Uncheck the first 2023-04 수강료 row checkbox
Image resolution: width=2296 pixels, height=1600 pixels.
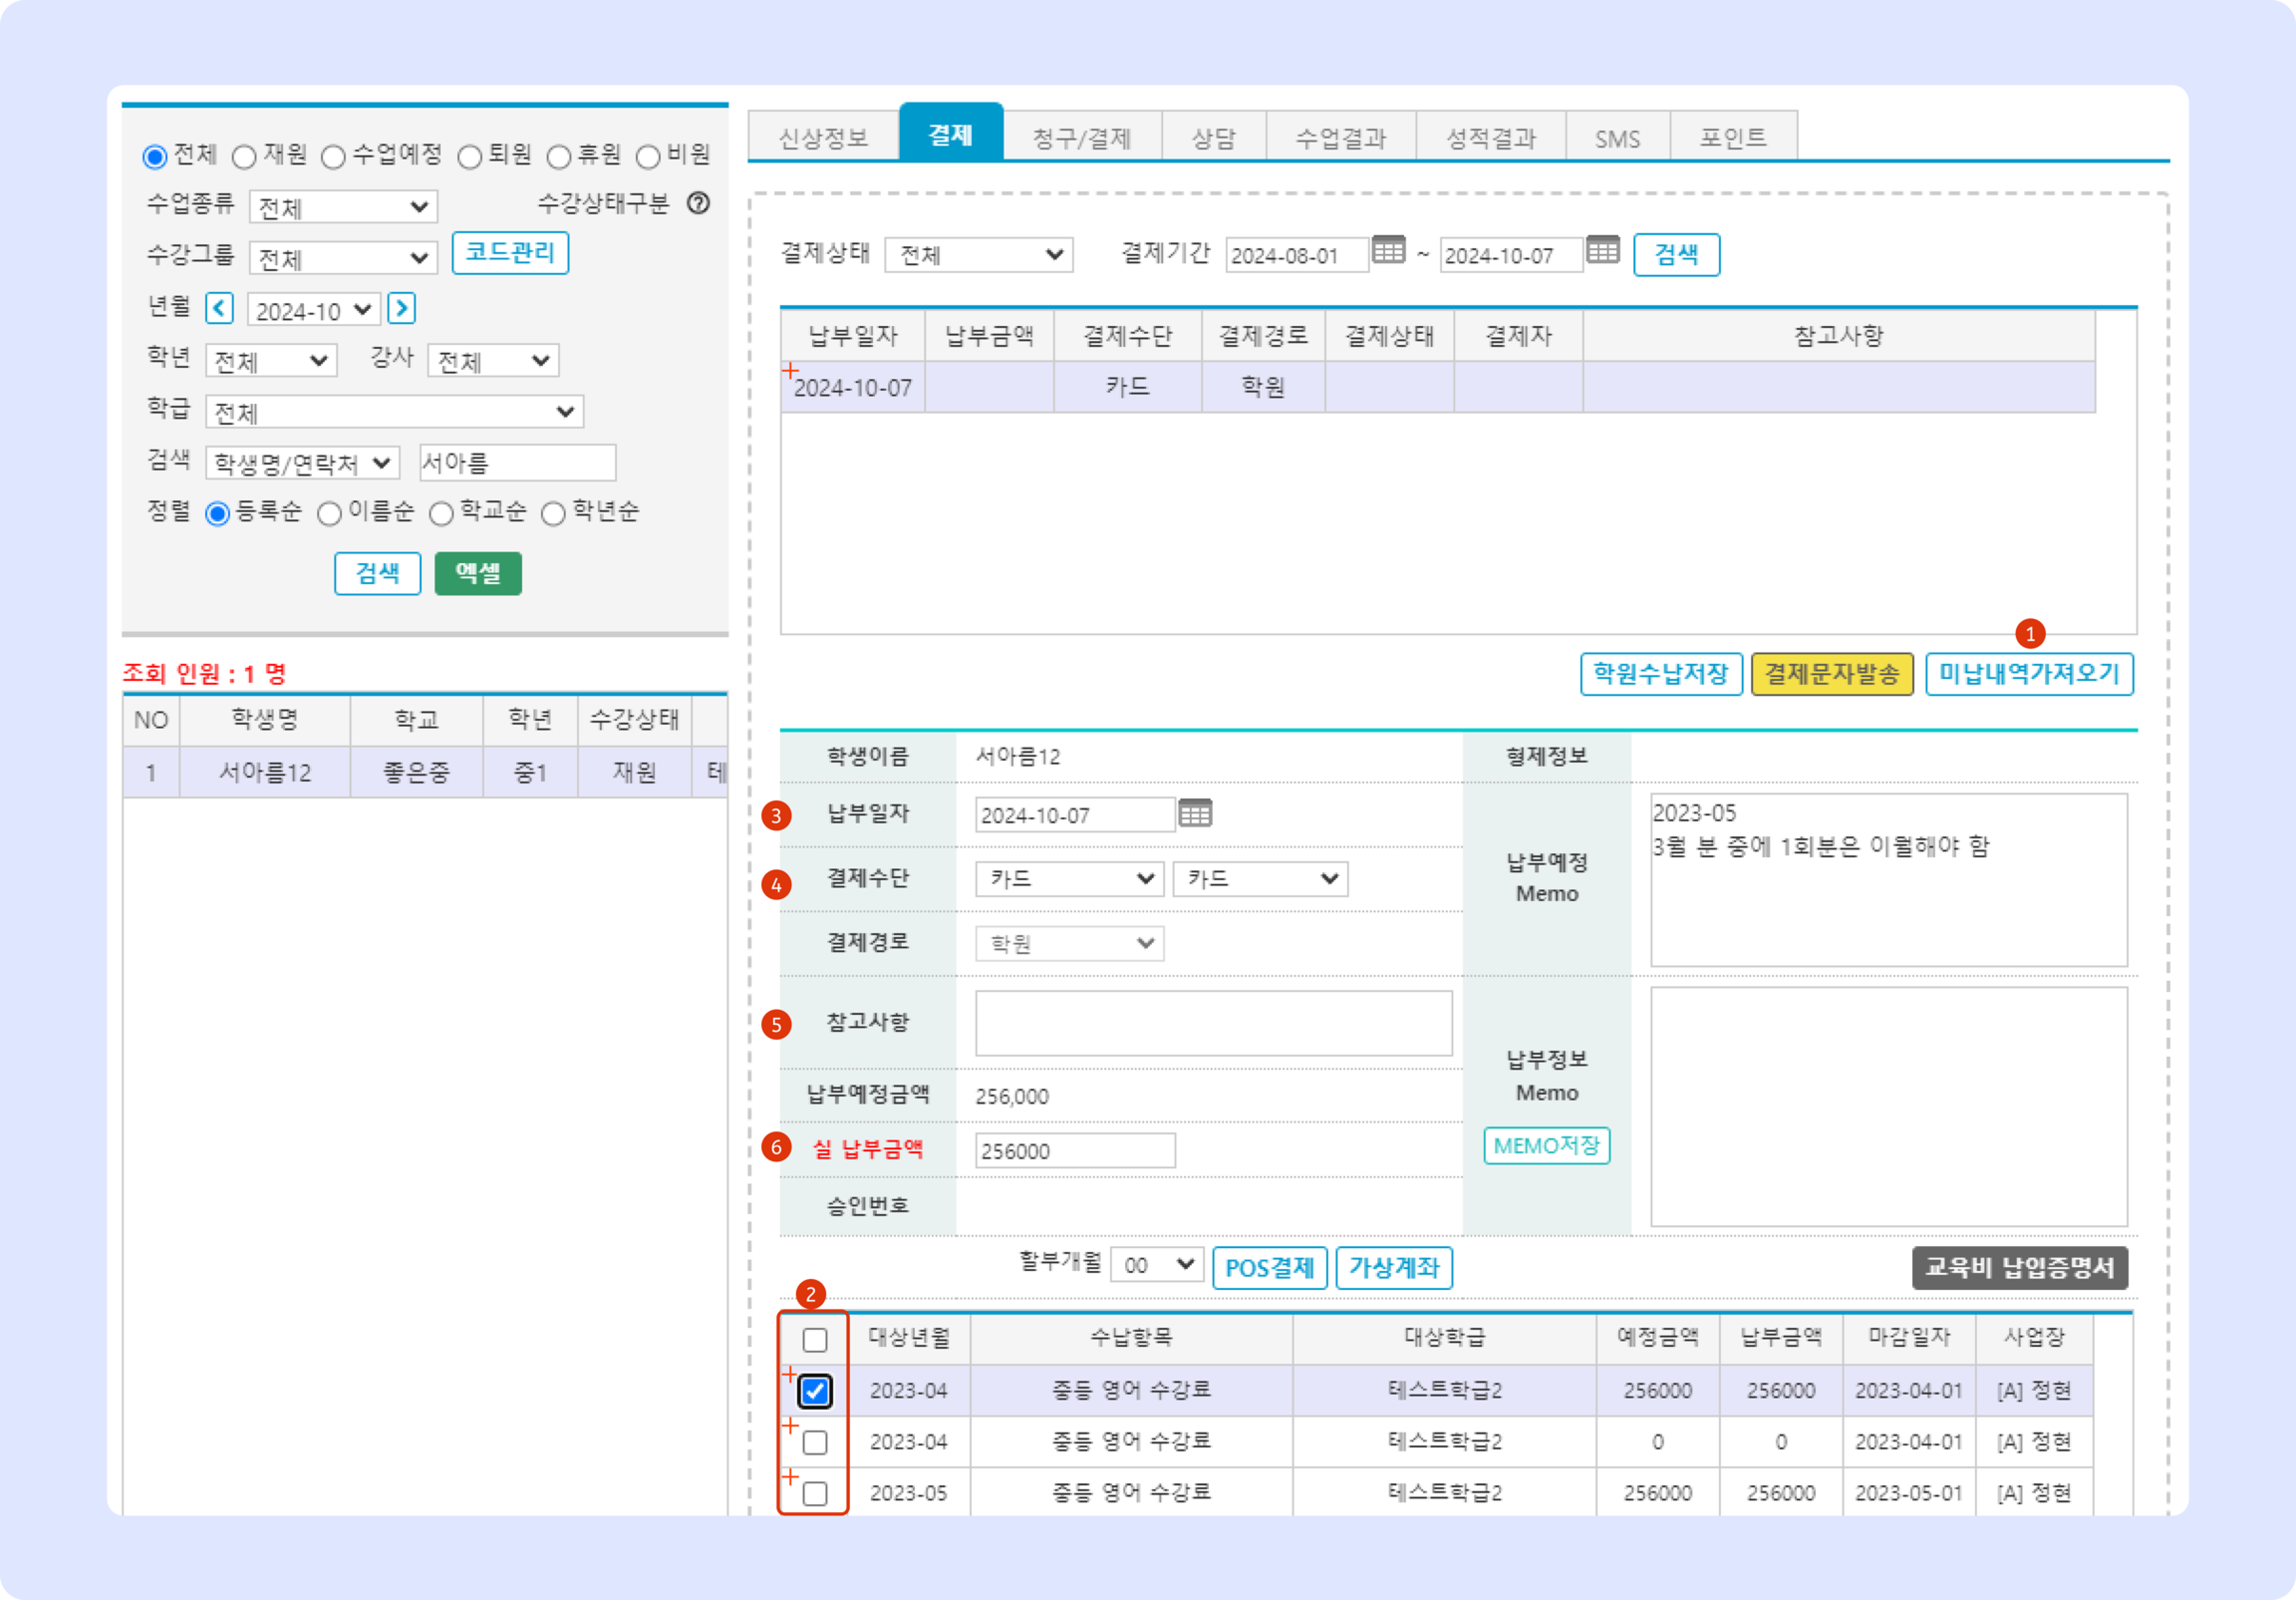[815, 1391]
